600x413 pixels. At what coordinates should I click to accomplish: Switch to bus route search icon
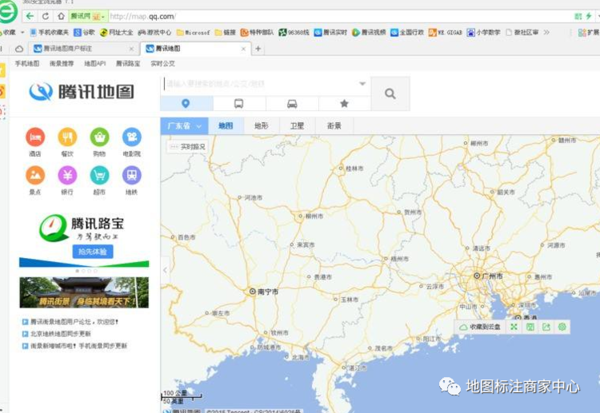[239, 104]
